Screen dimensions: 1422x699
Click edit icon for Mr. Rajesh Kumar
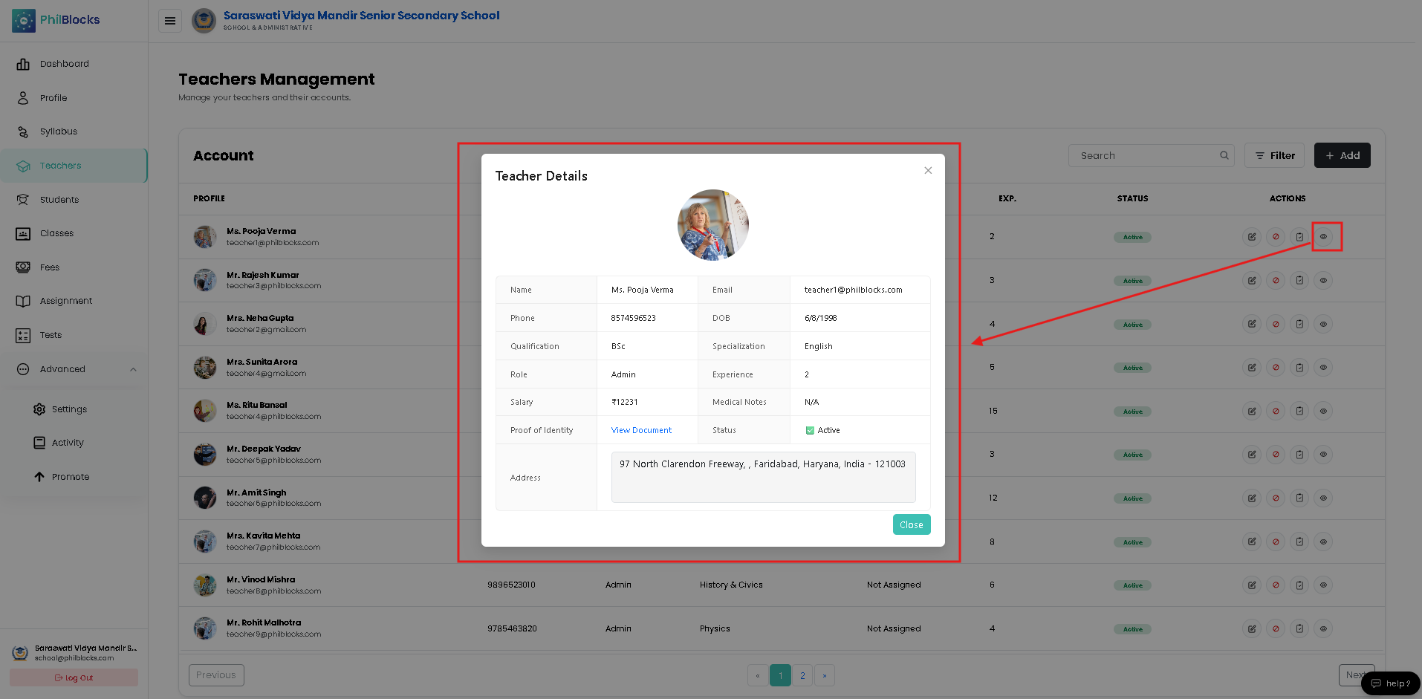[1252, 281]
